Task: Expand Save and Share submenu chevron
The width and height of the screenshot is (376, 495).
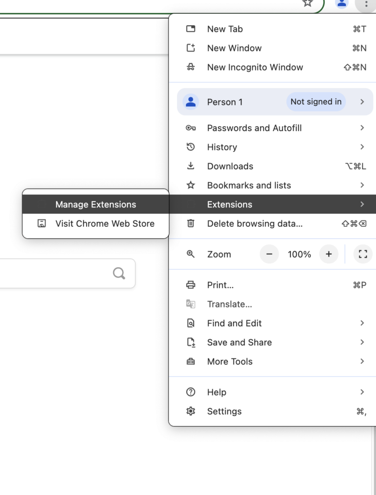Action: (x=362, y=342)
